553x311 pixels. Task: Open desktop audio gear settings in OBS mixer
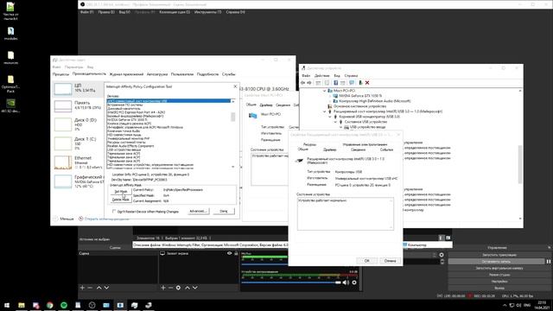354,282
